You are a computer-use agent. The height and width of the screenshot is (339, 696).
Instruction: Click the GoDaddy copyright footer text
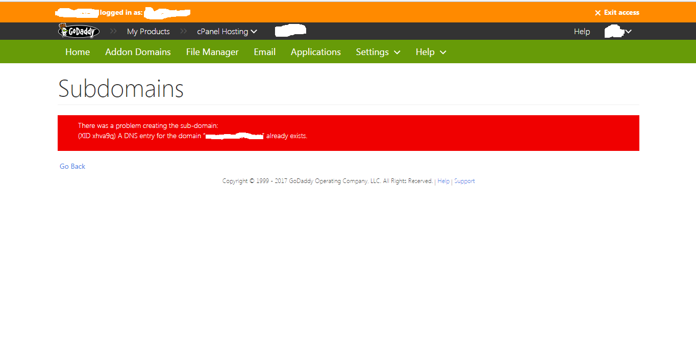click(x=328, y=181)
